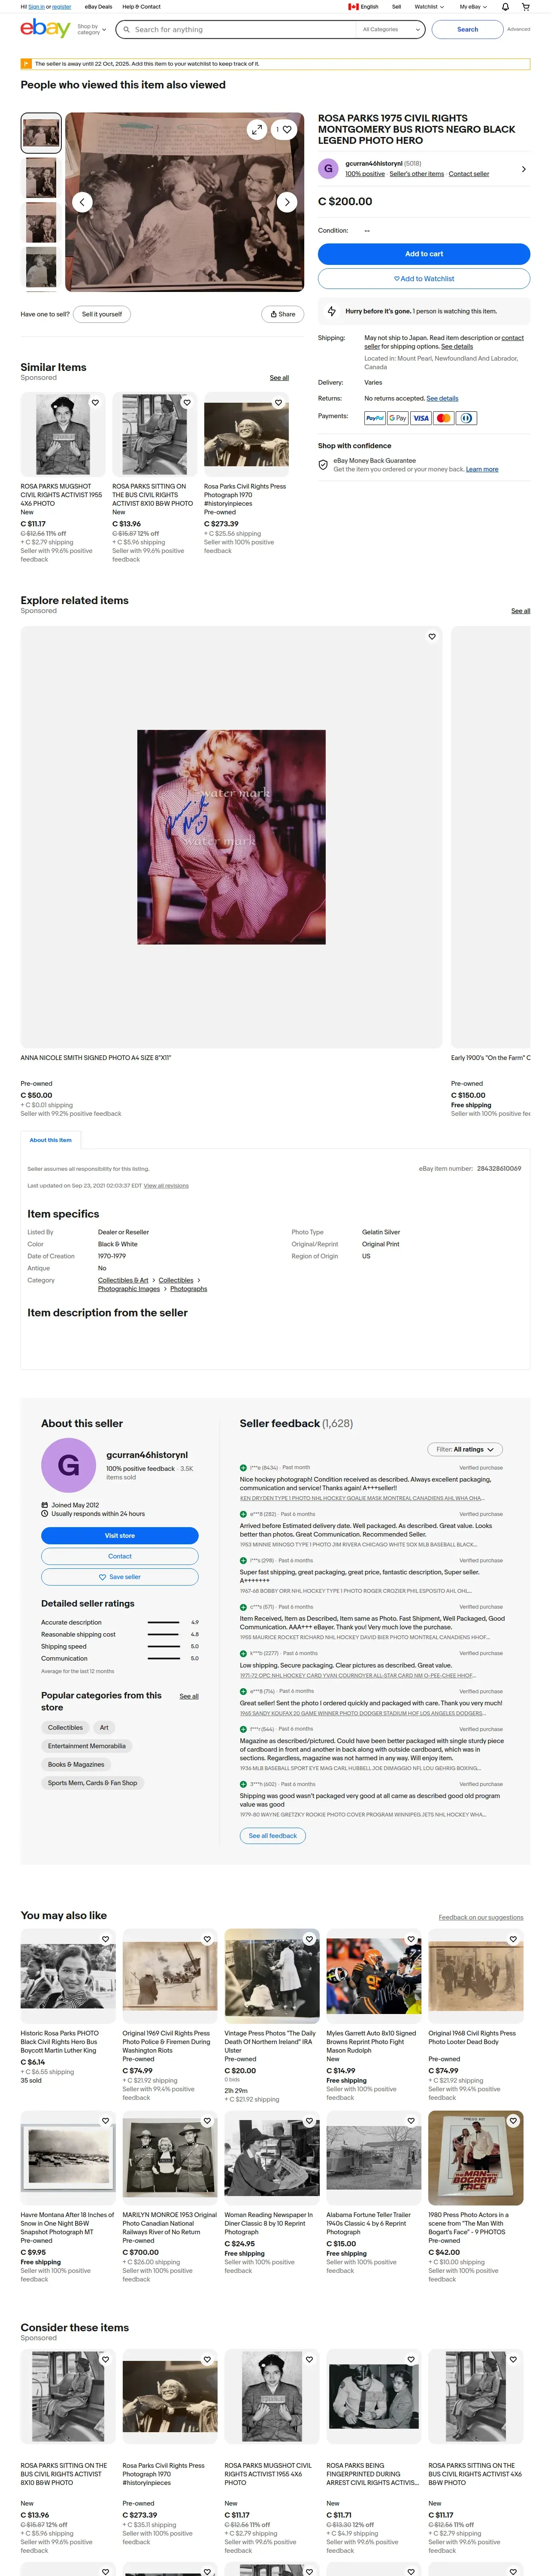This screenshot has width=551, height=2576.
Task: Click the Contact button under seller
Action: [x=120, y=1556]
